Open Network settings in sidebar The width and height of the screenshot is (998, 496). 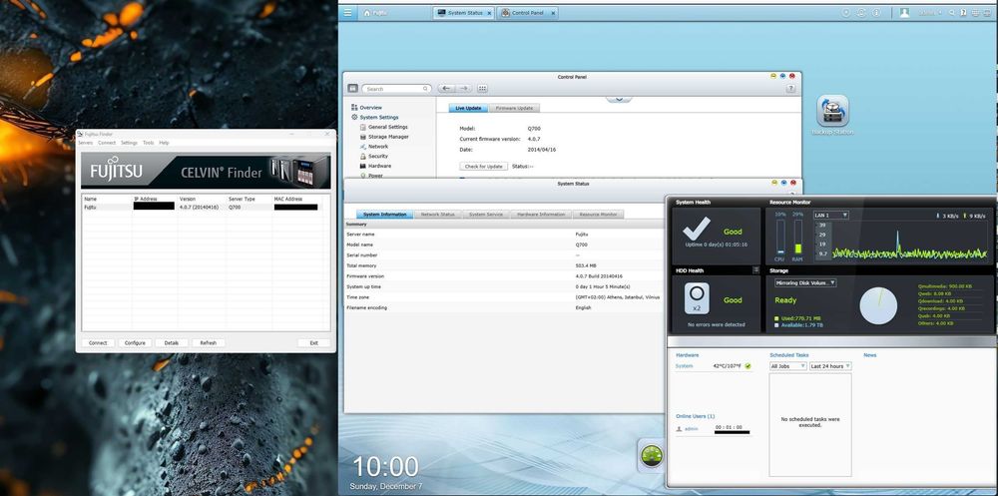click(x=373, y=147)
